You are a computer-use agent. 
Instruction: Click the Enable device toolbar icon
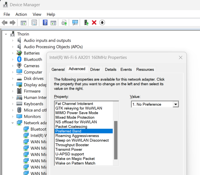pos(86,23)
